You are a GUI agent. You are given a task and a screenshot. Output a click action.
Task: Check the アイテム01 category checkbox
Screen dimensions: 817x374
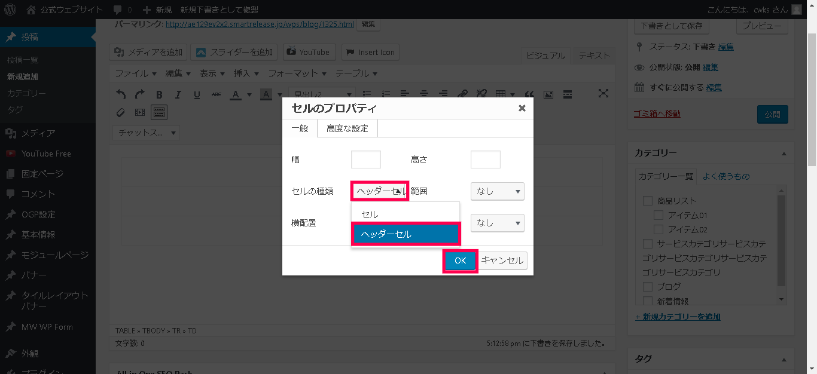[659, 215]
